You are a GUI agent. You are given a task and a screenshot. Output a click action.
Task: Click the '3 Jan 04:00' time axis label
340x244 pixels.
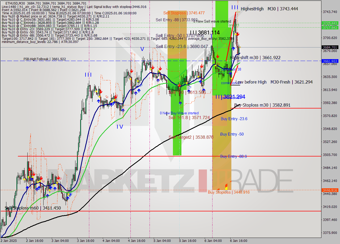(60, 241)
